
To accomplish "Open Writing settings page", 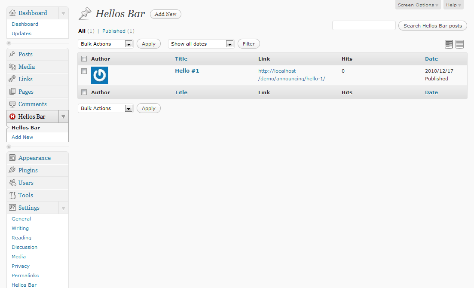I will coord(20,228).
